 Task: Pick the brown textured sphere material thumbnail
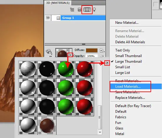tap(47, 125)
